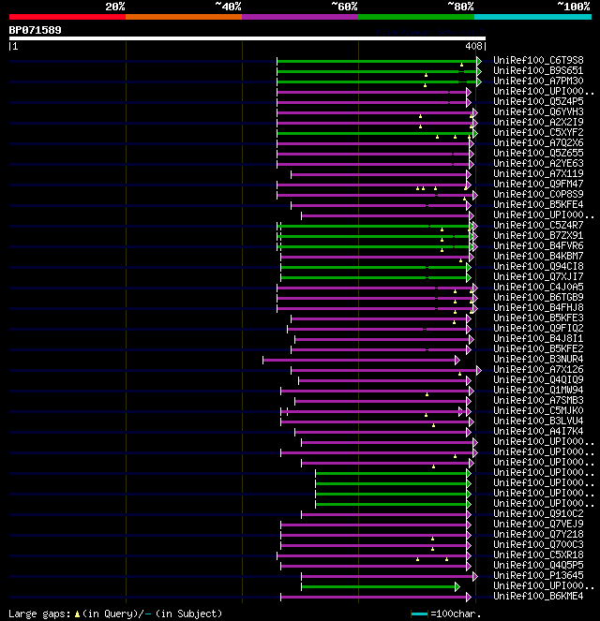Click the yellow gap symbol in legend
The image size is (600, 621).
pos(77,614)
